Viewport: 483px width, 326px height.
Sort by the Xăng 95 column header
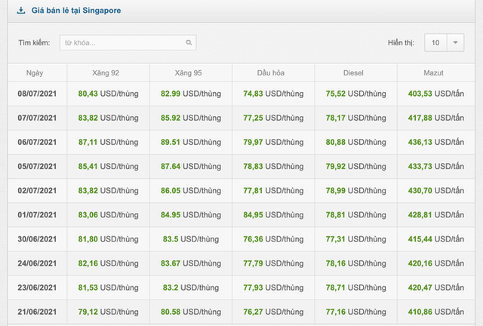click(188, 73)
